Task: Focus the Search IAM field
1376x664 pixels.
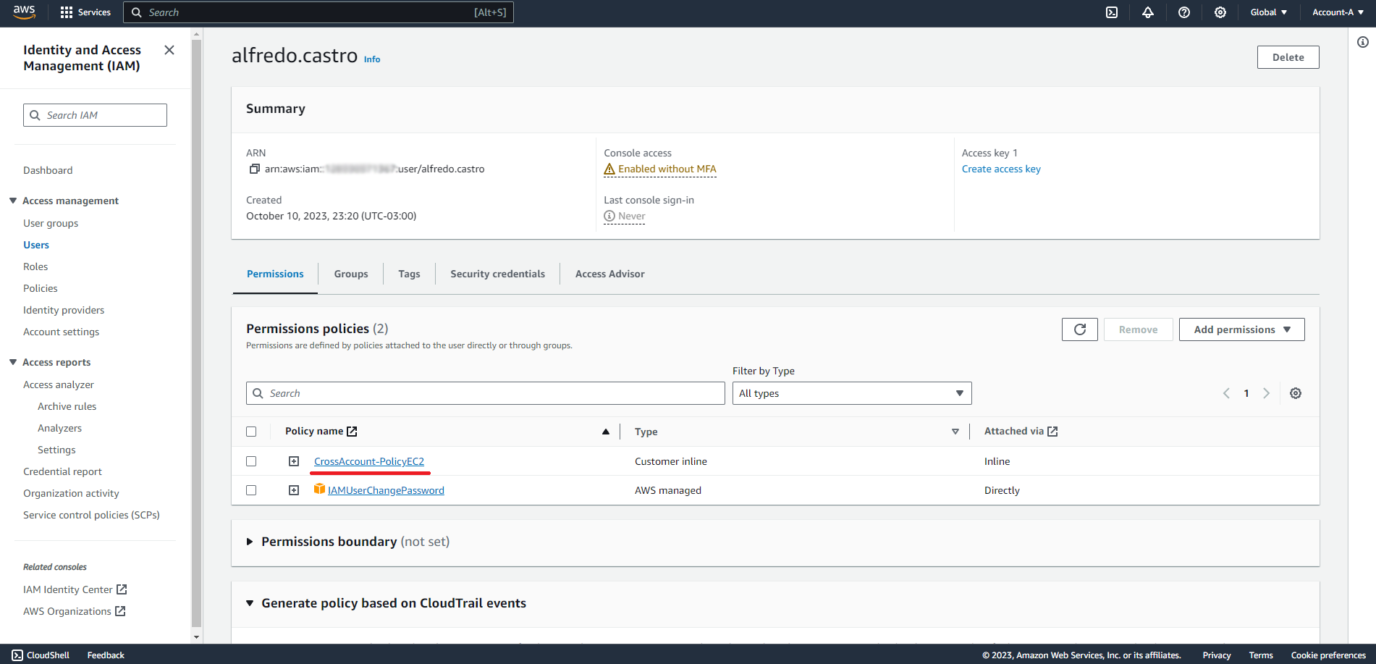Action: coord(95,115)
